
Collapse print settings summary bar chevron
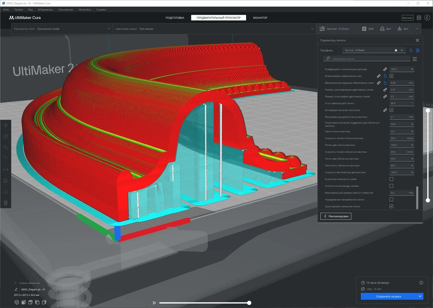[417, 29]
